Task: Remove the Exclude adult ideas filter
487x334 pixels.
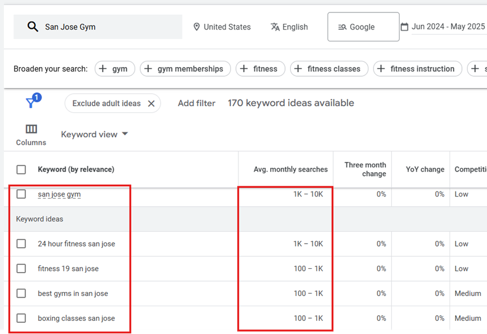Action: tap(151, 103)
